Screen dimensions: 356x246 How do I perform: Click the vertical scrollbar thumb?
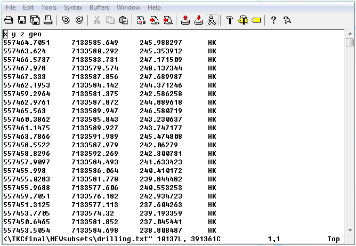pos(350,42)
